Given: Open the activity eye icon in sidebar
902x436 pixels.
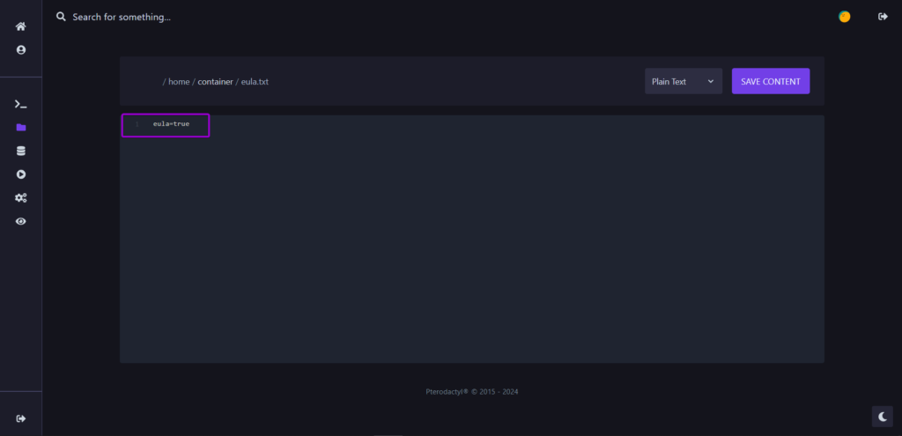Looking at the screenshot, I should point(21,222).
